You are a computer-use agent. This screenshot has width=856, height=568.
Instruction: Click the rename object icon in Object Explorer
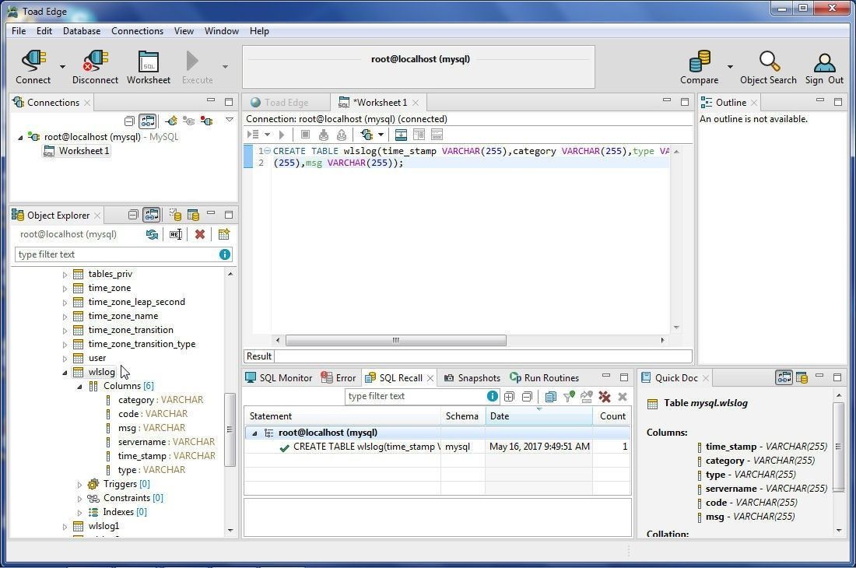coord(175,234)
